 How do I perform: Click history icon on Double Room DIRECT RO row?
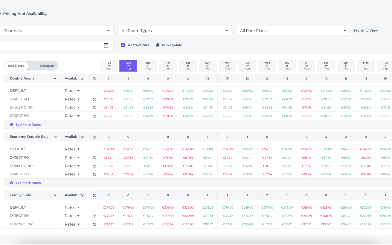94,99
